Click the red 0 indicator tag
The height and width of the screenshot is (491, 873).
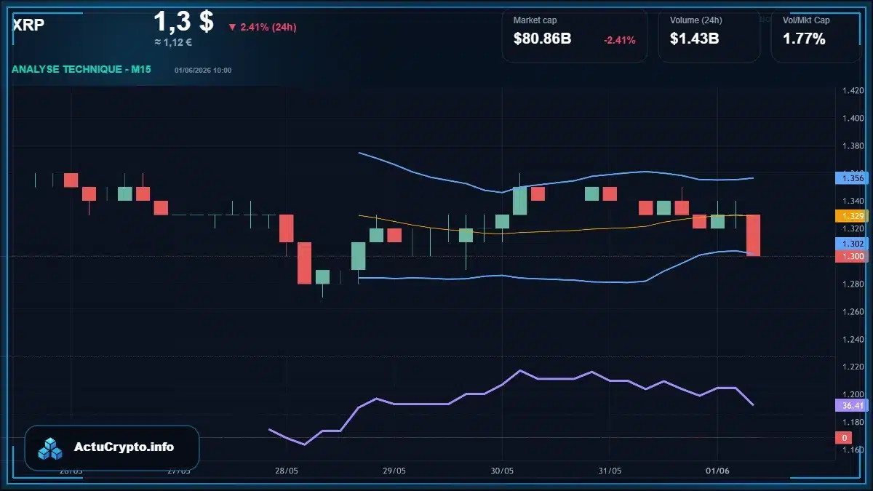click(844, 438)
